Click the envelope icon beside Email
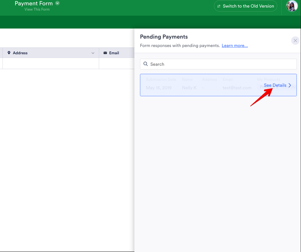The width and height of the screenshot is (301, 252). pos(105,53)
